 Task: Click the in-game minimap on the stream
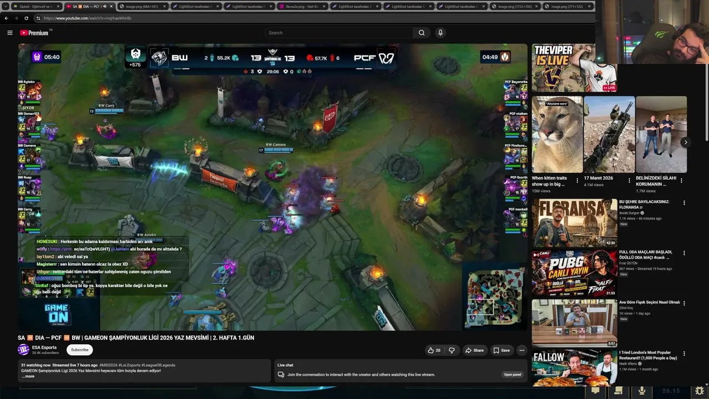(495, 297)
